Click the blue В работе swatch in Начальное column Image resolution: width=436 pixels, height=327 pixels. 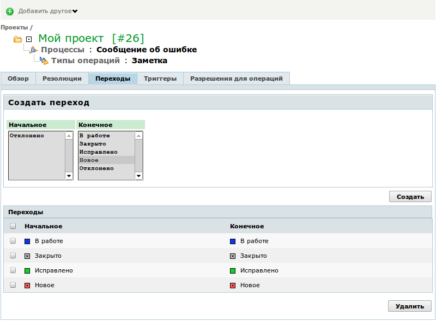click(x=27, y=241)
